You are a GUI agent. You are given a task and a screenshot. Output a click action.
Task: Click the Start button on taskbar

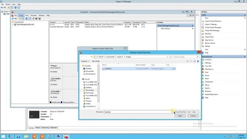pyautogui.click(x=3, y=136)
